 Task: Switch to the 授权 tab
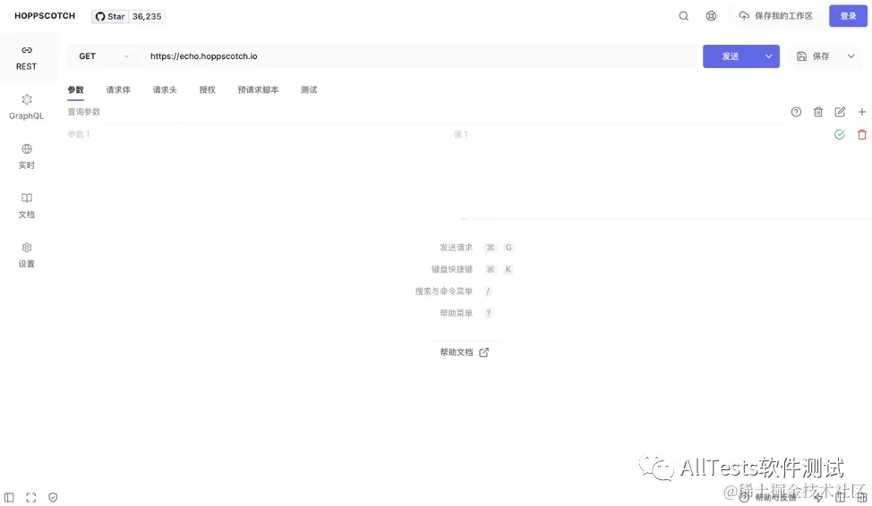click(208, 90)
